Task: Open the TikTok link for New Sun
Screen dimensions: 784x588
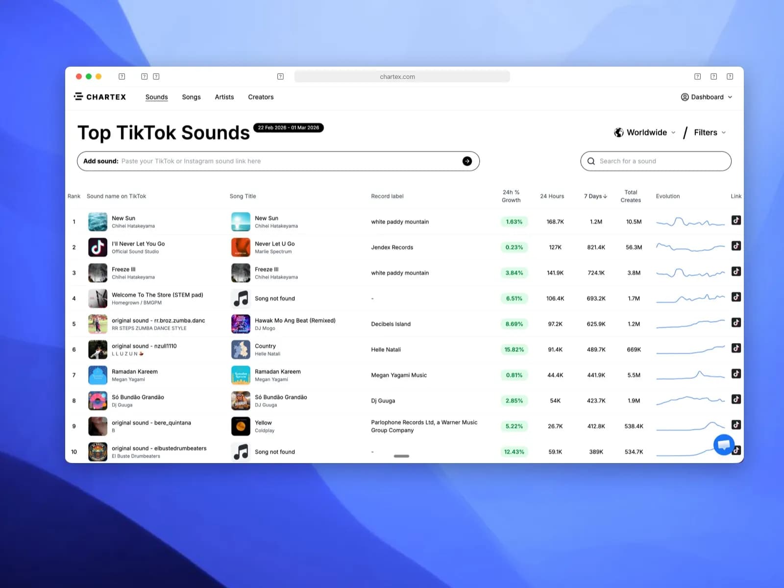Action: point(736,220)
